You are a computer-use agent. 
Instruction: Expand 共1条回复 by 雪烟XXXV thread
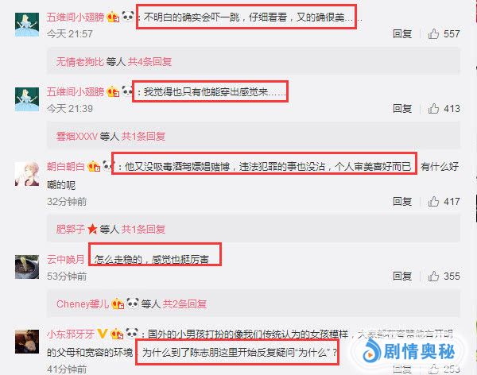(x=143, y=136)
